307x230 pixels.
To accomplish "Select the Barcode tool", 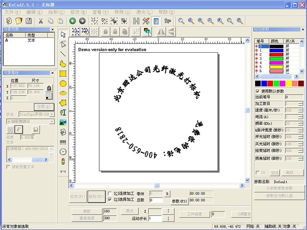I will (63, 142).
